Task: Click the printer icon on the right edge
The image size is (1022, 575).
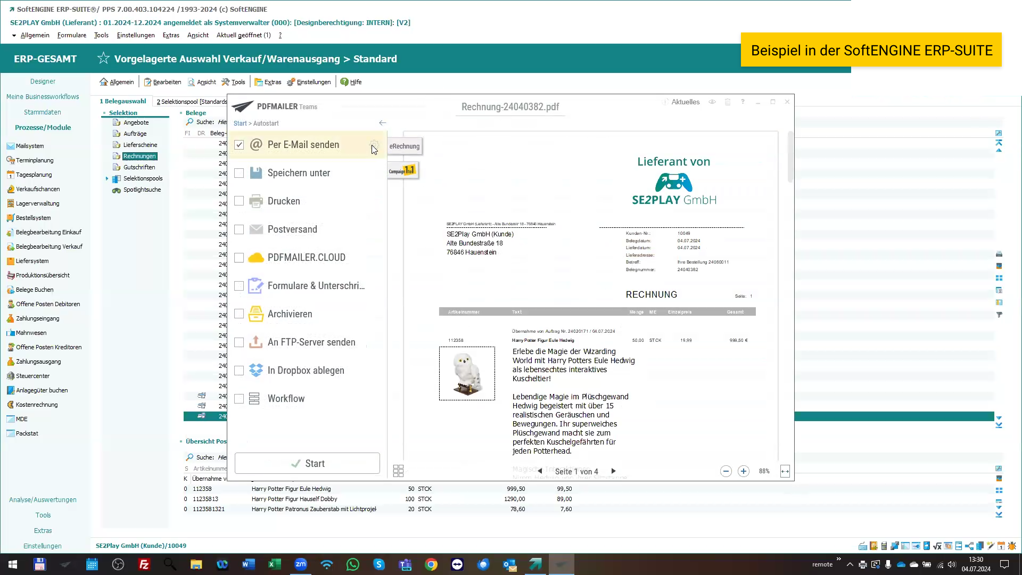Action: coord(999,254)
